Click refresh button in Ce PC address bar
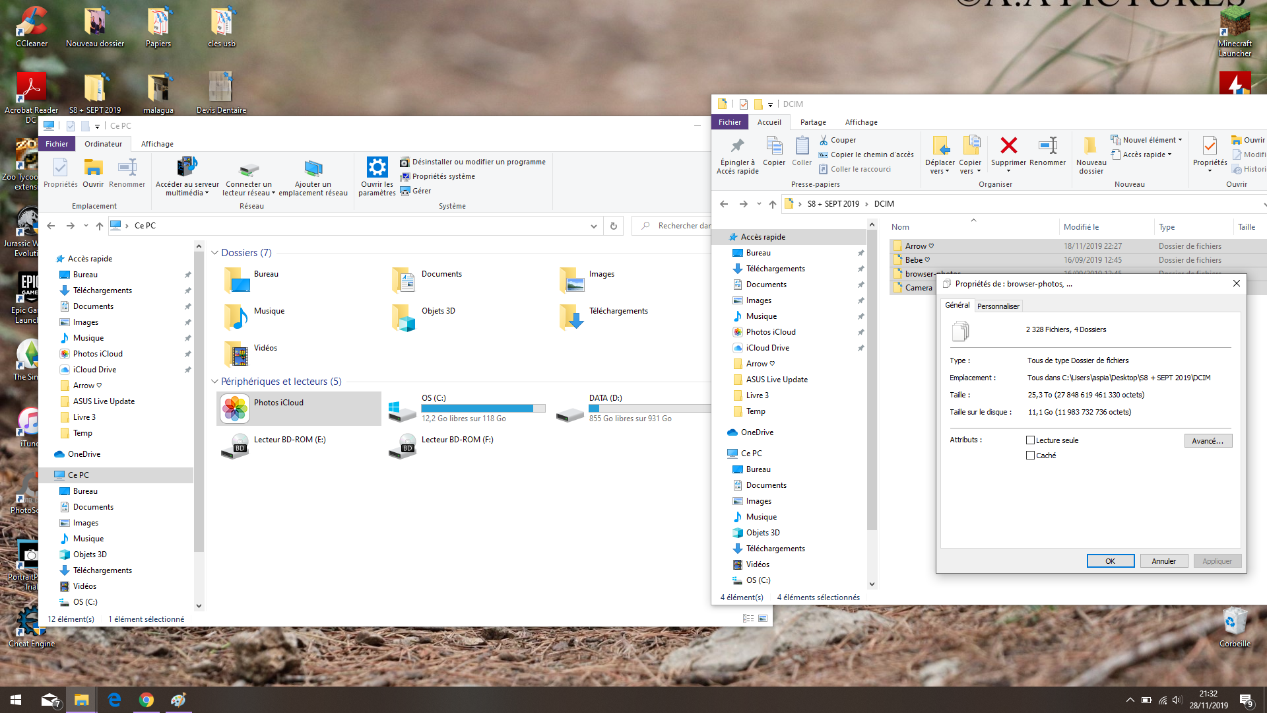Screen dimensions: 1267x713 [x=613, y=226]
